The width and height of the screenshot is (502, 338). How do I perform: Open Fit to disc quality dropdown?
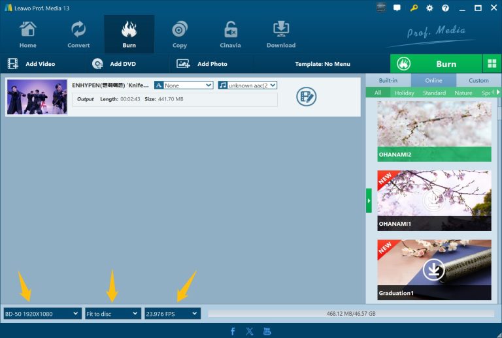112,314
